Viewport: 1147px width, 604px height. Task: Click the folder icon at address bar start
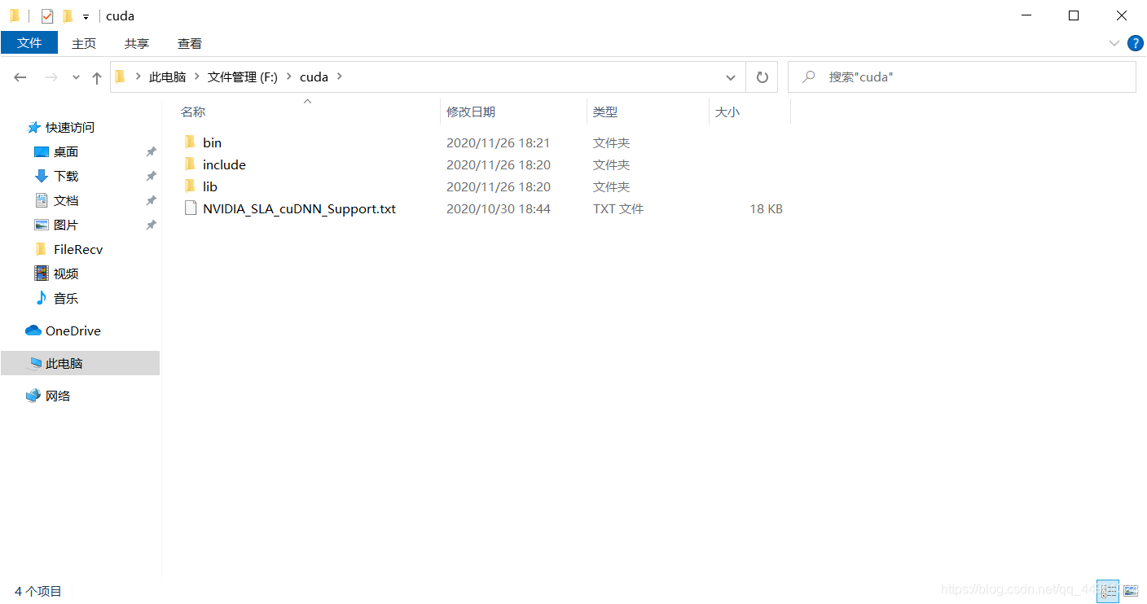click(x=120, y=77)
